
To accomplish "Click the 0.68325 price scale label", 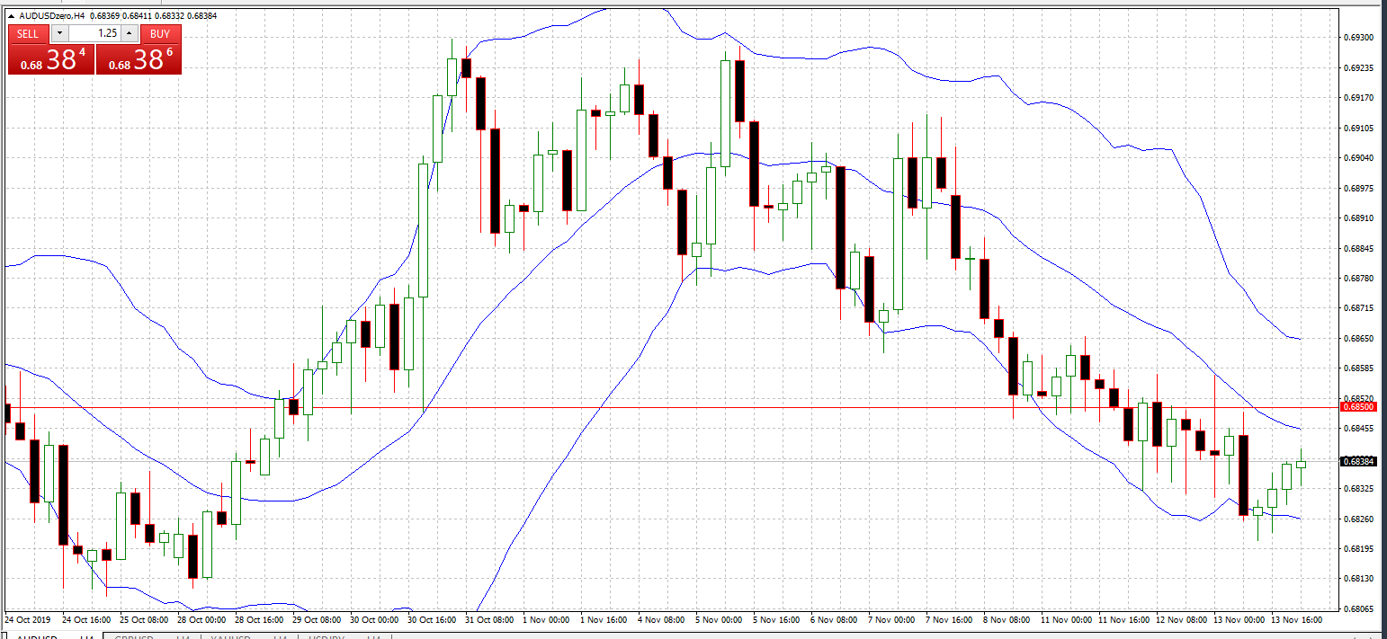I will (x=1358, y=489).
